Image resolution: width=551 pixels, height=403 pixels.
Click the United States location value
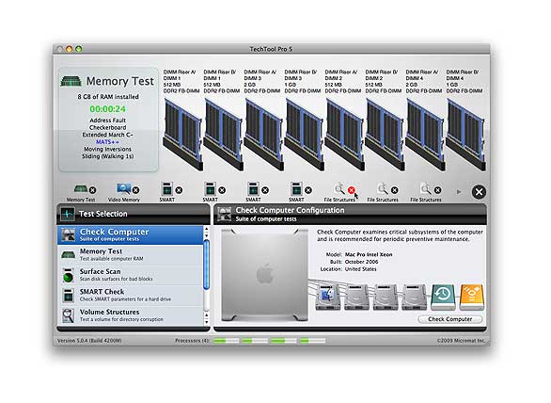coord(360,269)
